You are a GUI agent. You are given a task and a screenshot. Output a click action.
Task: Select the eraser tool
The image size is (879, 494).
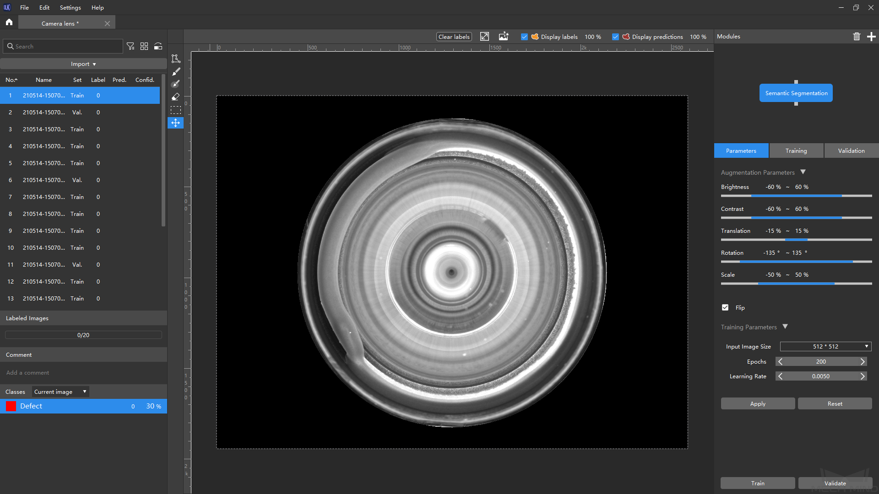pos(176,97)
